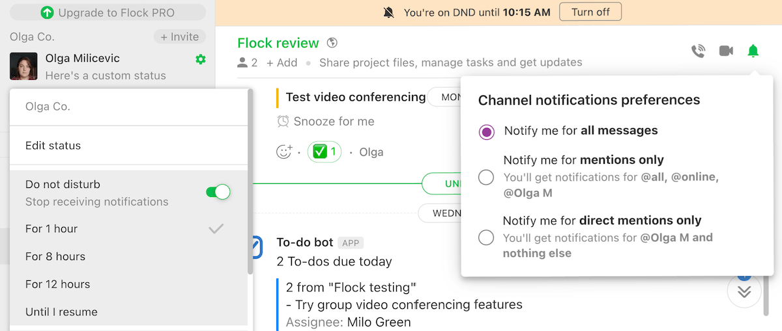
Task: Choose Until I resume option
Action: [x=61, y=311]
